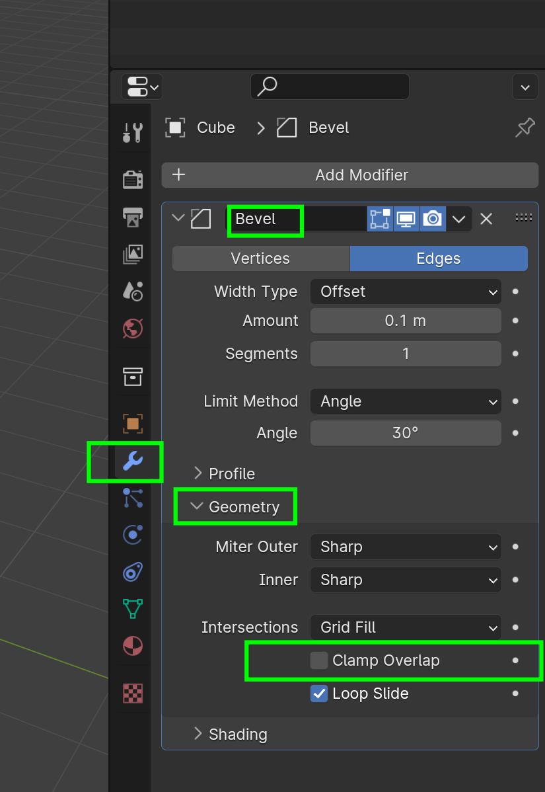Switch to World properties tab
This screenshot has height=792, width=545.
tap(132, 328)
